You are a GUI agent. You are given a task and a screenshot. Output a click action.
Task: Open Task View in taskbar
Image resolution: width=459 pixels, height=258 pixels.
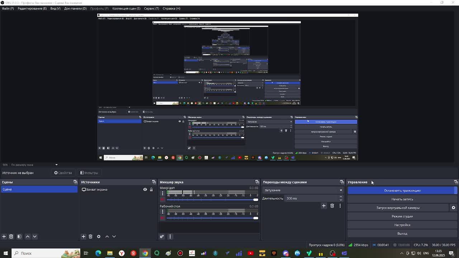[86, 253]
